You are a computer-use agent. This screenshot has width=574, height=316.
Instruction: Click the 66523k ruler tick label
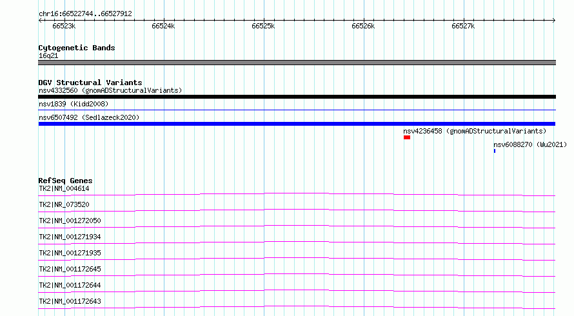(64, 26)
